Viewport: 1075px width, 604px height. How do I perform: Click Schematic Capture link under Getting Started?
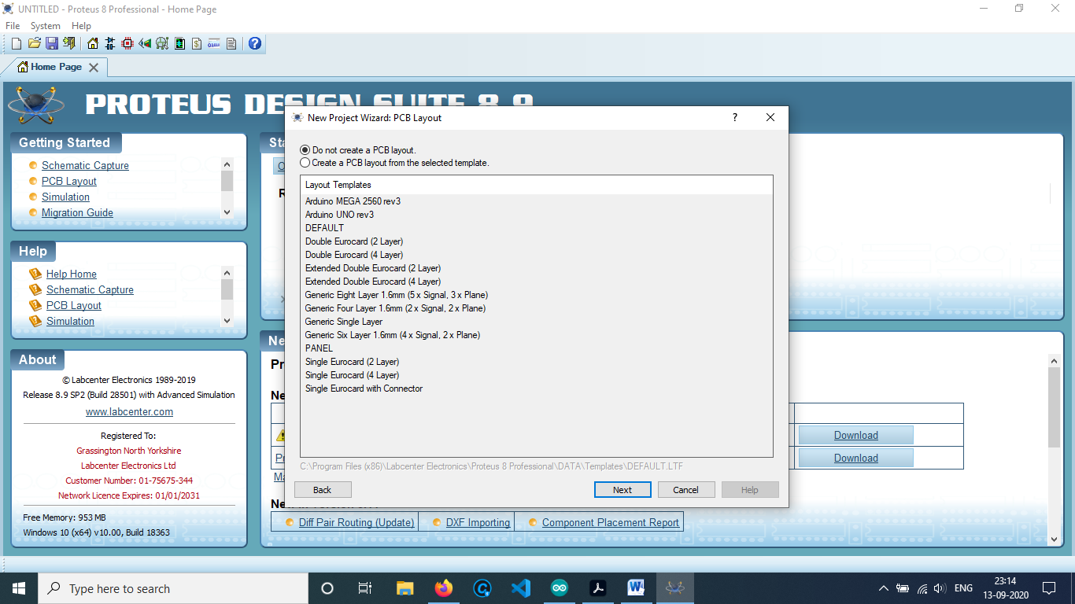click(x=85, y=165)
